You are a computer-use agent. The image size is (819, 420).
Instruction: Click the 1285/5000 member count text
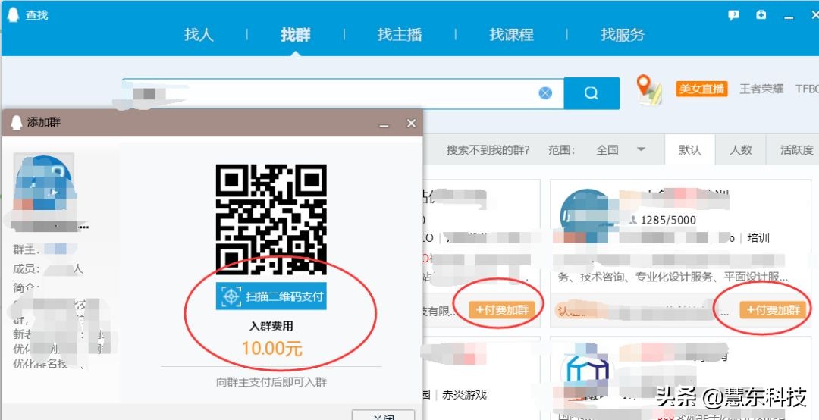coord(668,221)
